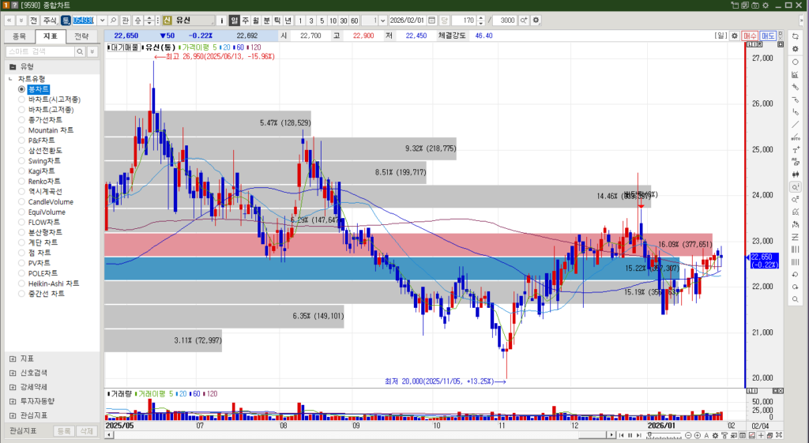Click the 매도 (sell) button
The height and width of the screenshot is (443, 809).
[x=768, y=36]
